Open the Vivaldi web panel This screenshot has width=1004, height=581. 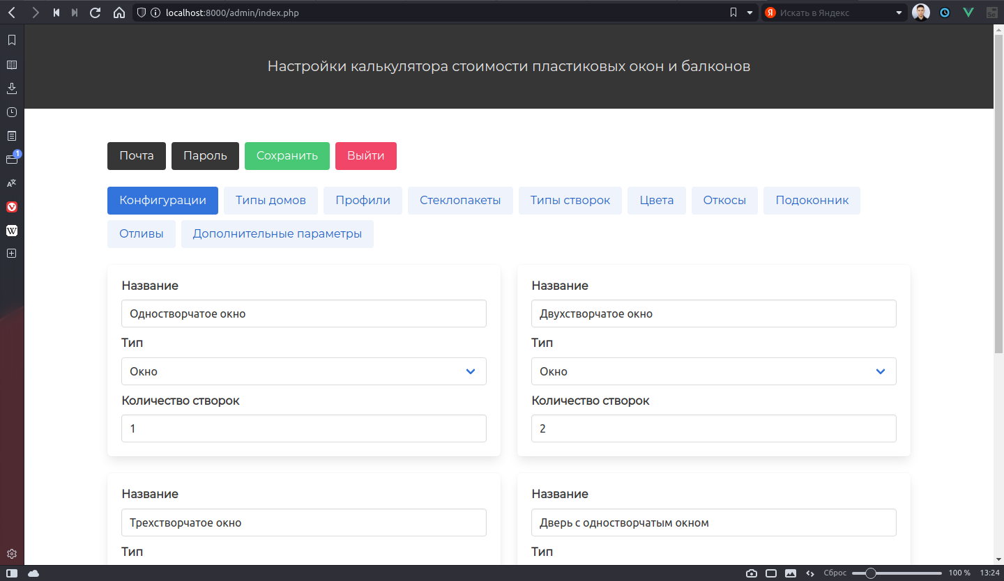pos(12,207)
